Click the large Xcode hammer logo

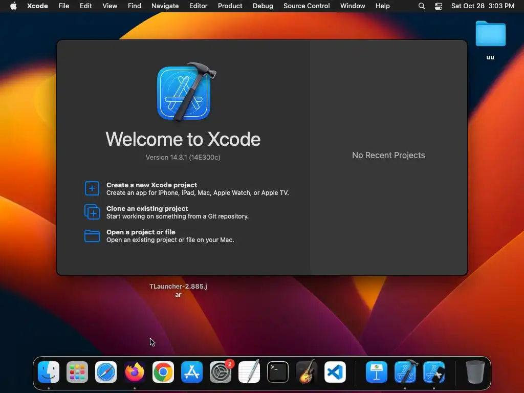click(x=186, y=92)
